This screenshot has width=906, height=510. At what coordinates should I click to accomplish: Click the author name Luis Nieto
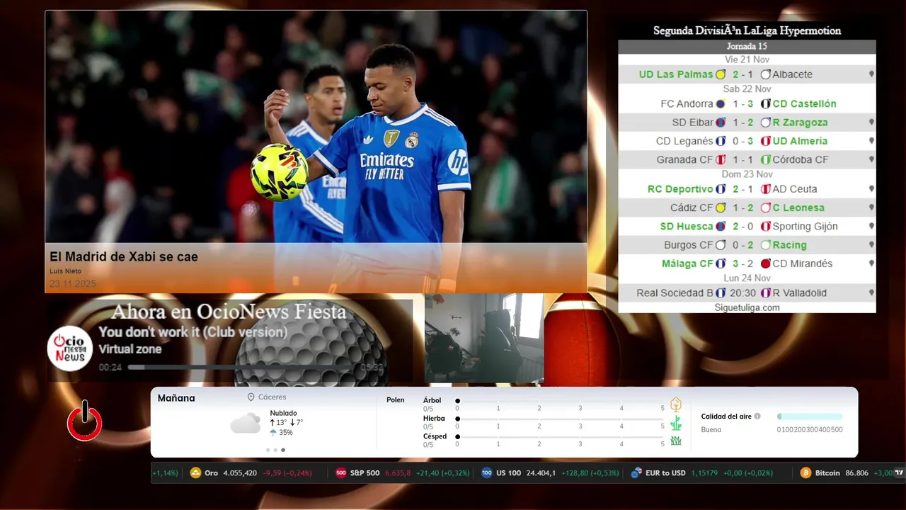pos(65,271)
